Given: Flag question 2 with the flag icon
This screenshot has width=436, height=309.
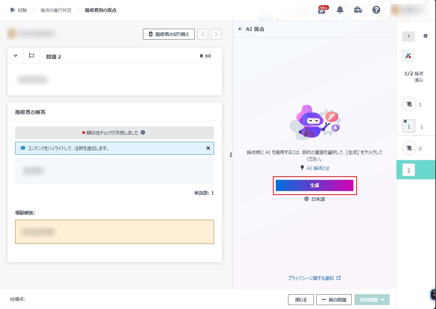Looking at the screenshot, I should pos(32,56).
